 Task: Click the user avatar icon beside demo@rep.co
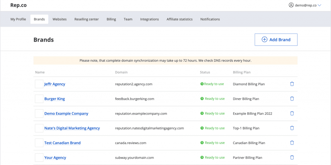point(291,5)
